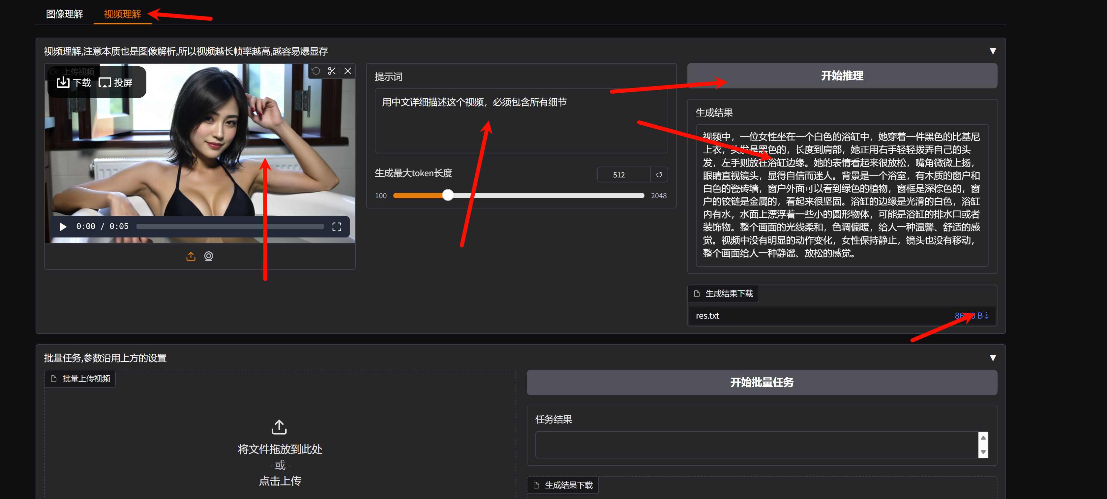
Task: Click the upload source icon below video
Action: tap(191, 257)
